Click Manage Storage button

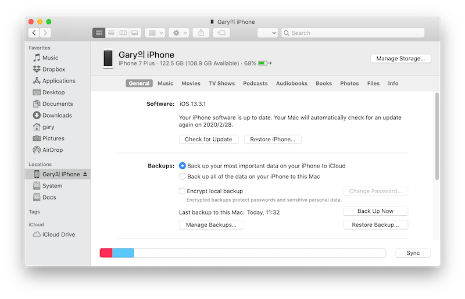point(400,59)
